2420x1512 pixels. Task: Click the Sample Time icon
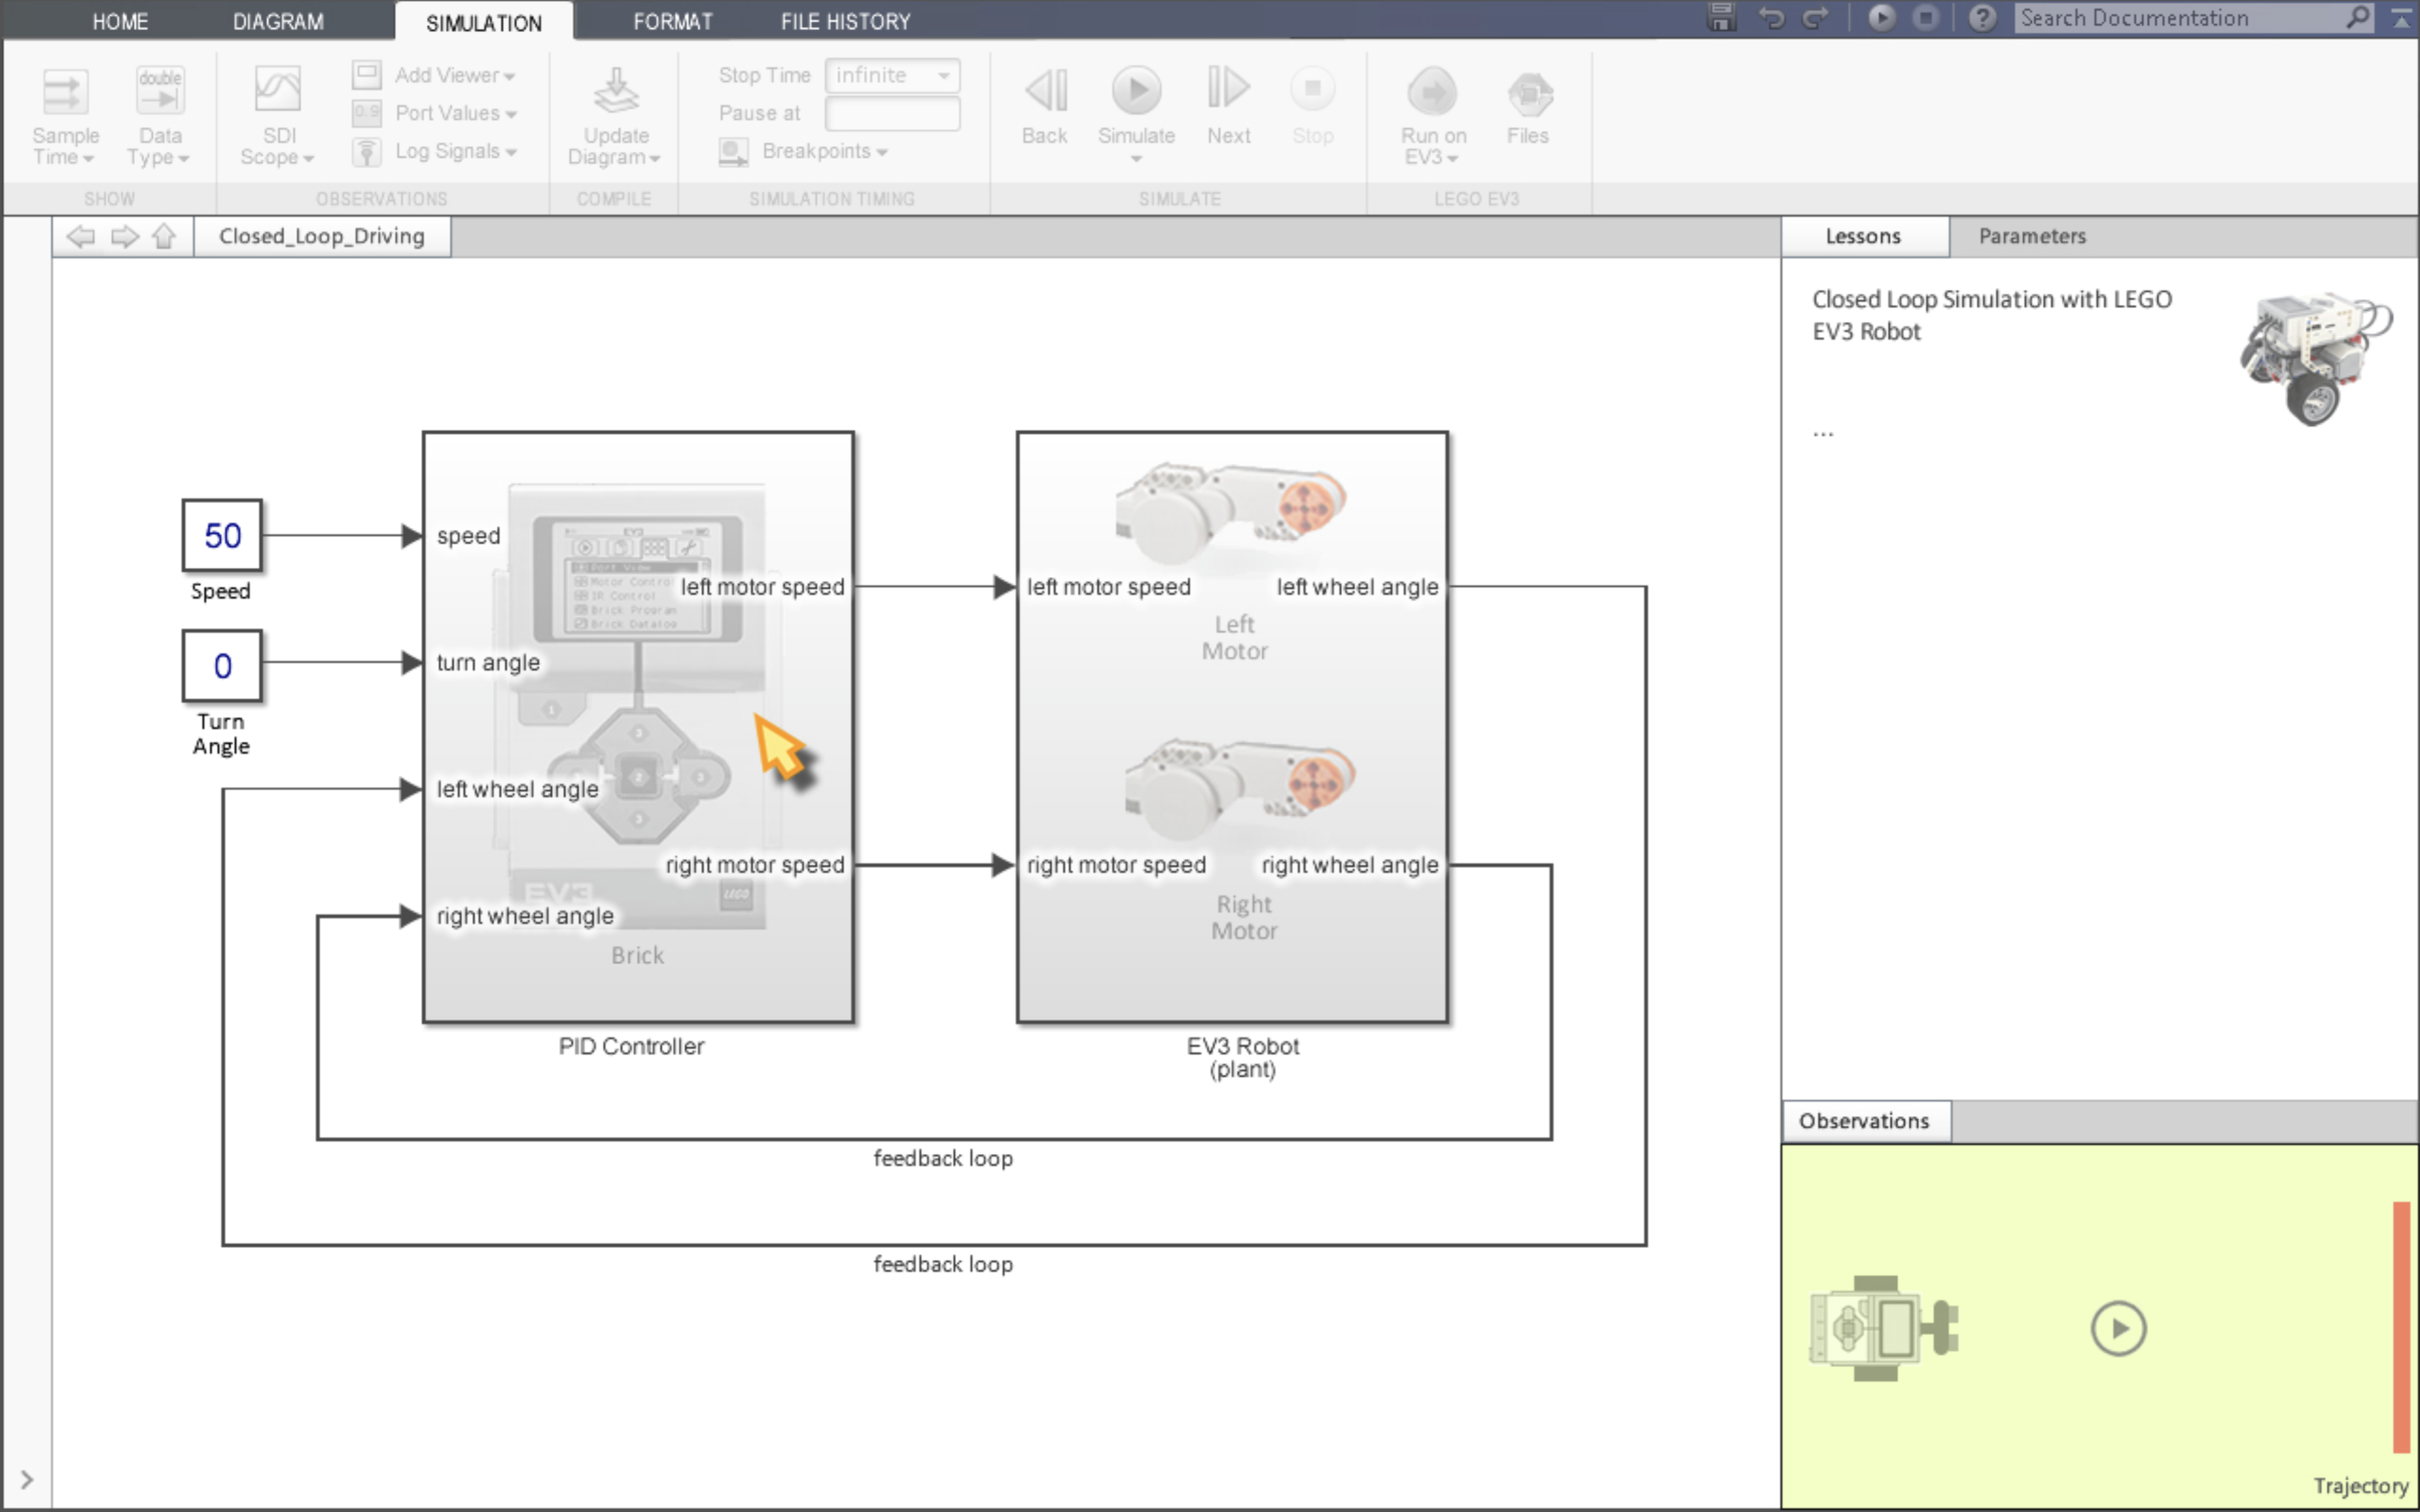click(x=65, y=92)
